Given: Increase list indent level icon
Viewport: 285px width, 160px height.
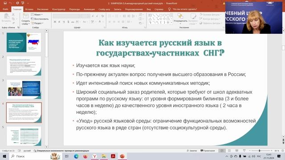Looking at the screenshot, I should click(x=129, y=16).
